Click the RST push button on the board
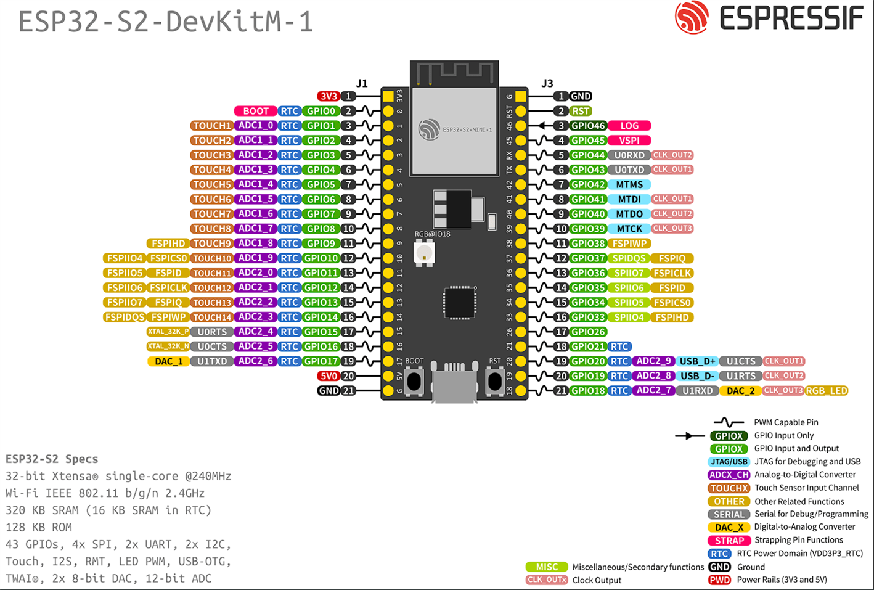 pyautogui.click(x=494, y=381)
